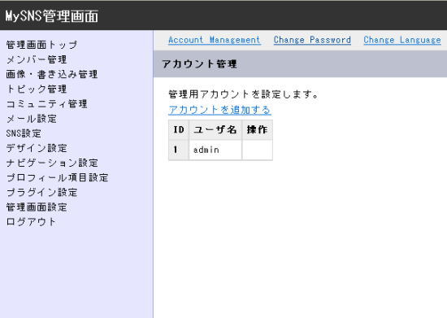The image size is (447, 318).
Task: Click the 操作 column header
Action: coord(257,130)
